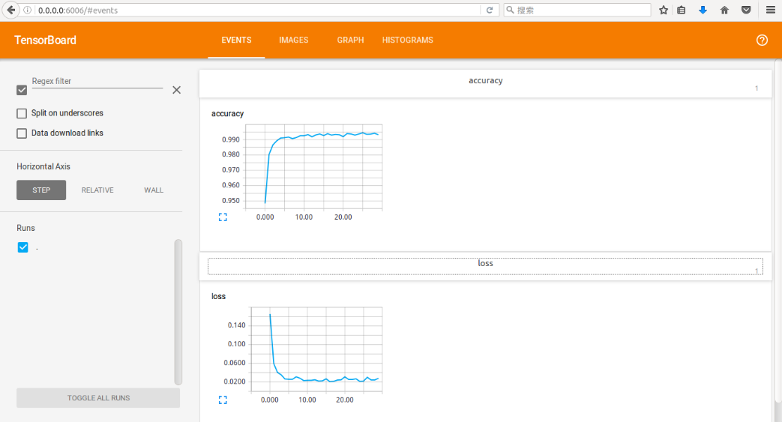Select WALL horizontal axis option
This screenshot has height=422, width=782.
[x=154, y=190]
